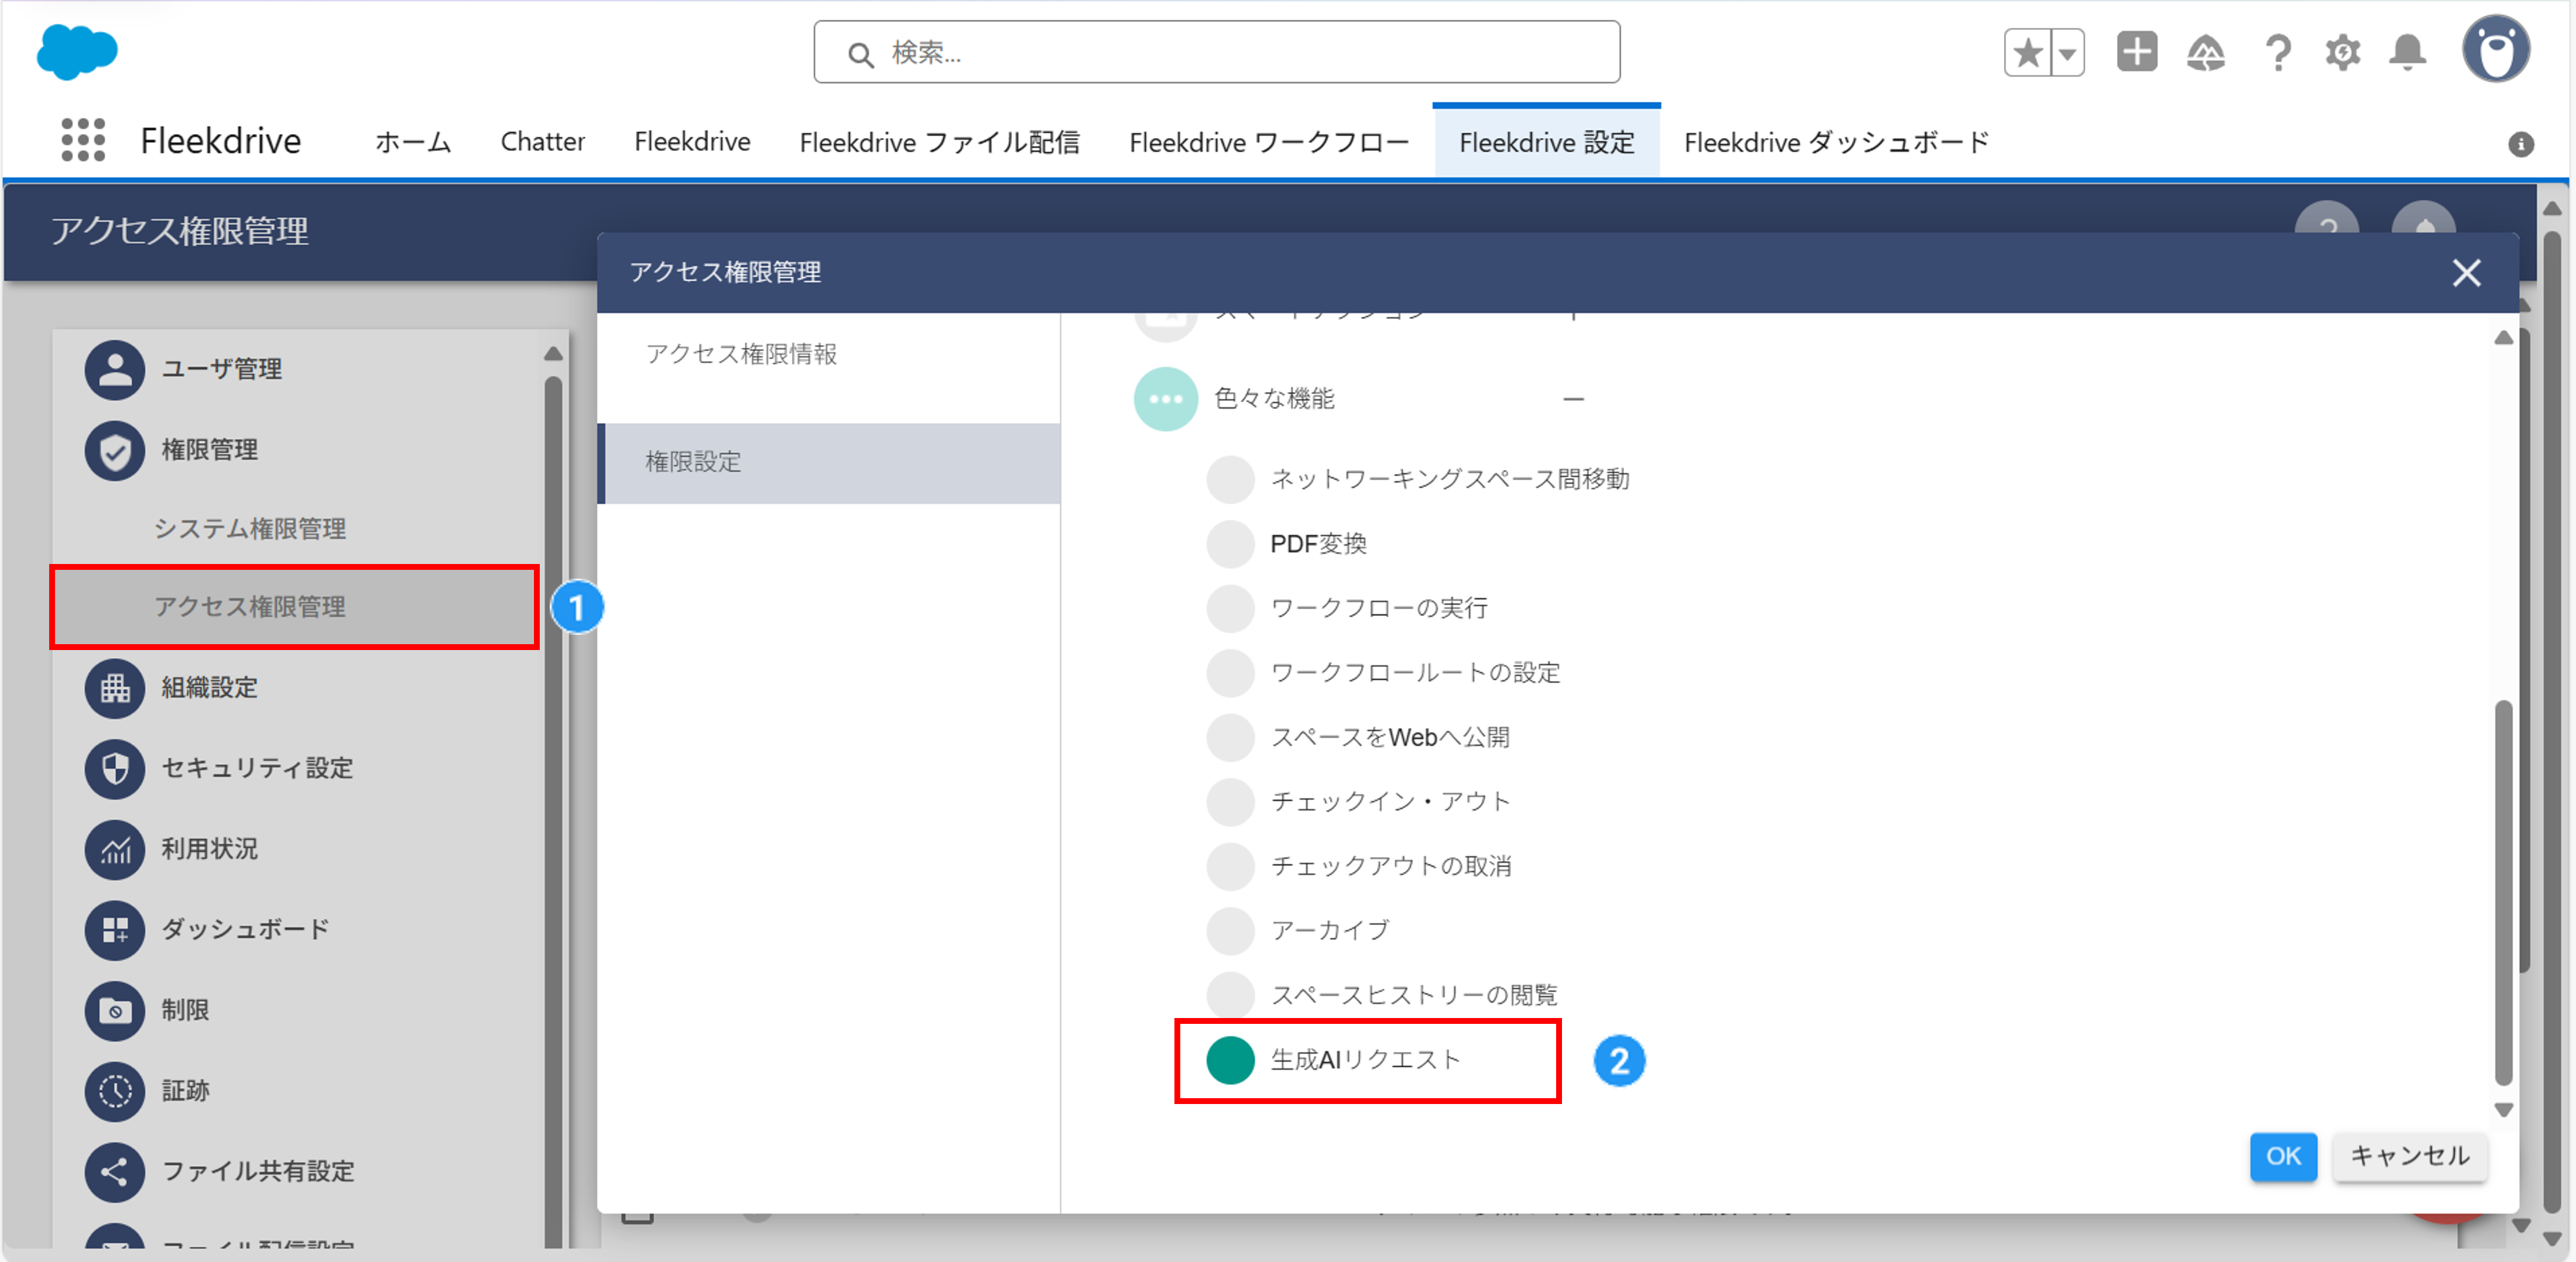
Task: Click the 利用状況 menu label
Action: (x=210, y=850)
